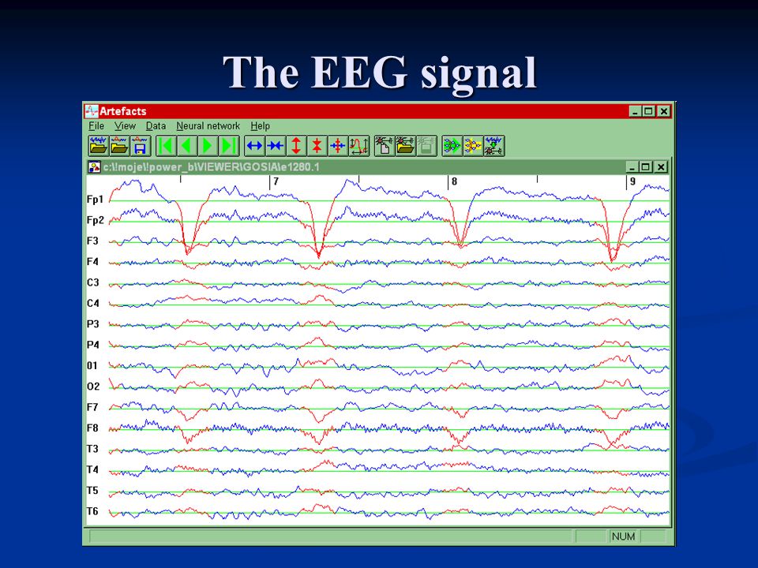Click the greyed-out save network icon

click(x=426, y=145)
